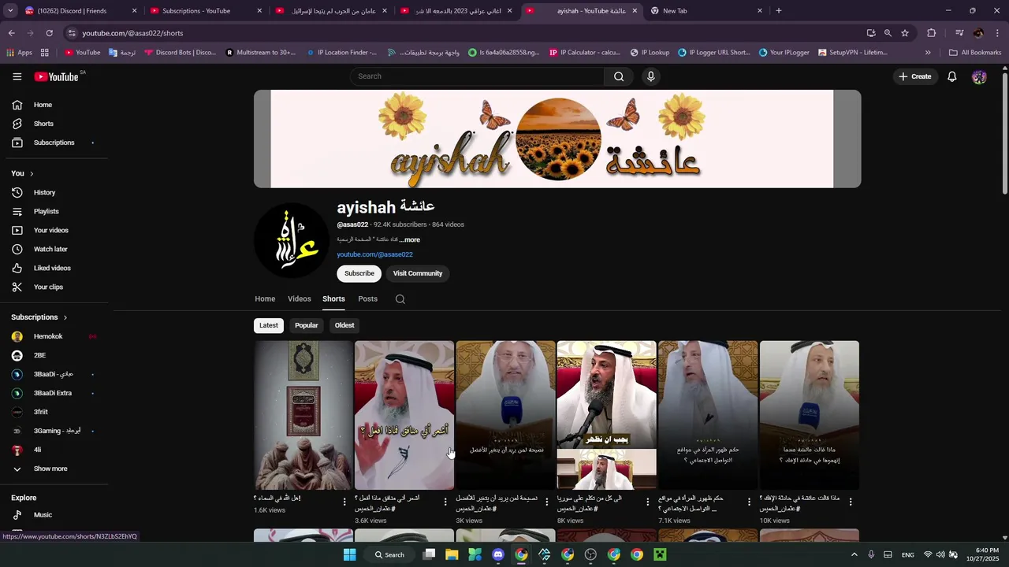Switch to Subscriptions - YouTube browser tab

pos(205,11)
